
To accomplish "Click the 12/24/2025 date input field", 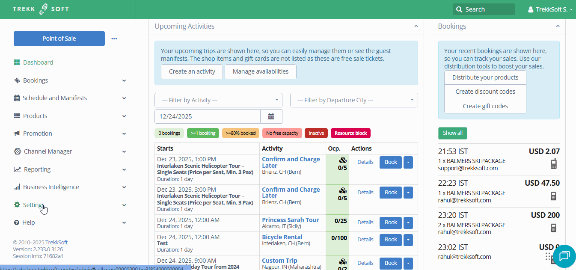I will click(207, 116).
